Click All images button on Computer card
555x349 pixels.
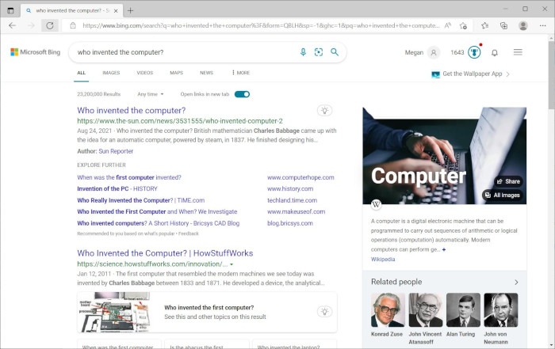502,195
